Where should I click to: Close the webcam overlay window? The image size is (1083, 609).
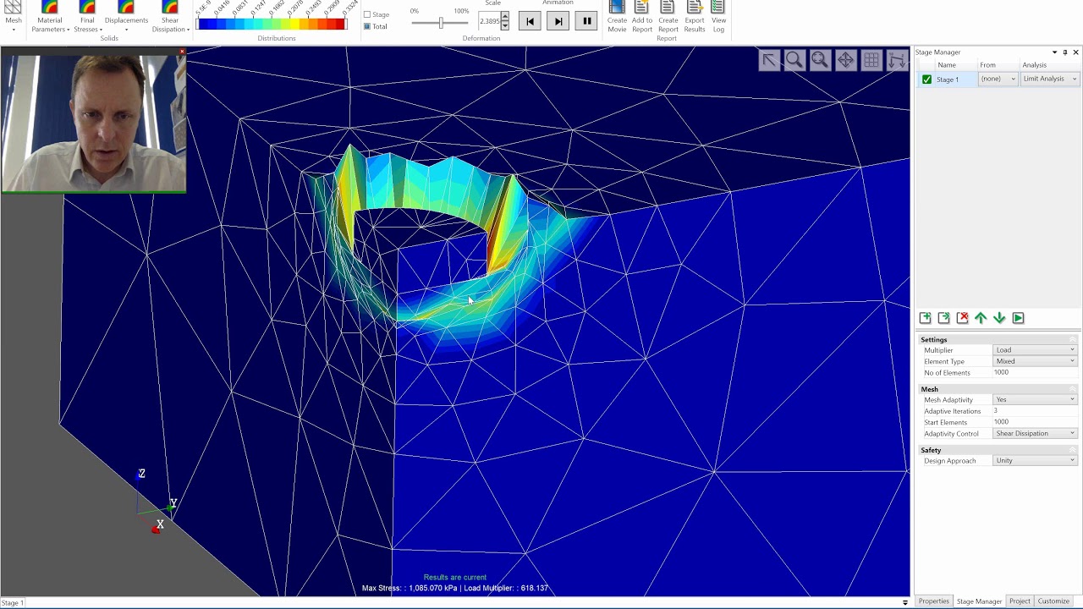coord(181,52)
